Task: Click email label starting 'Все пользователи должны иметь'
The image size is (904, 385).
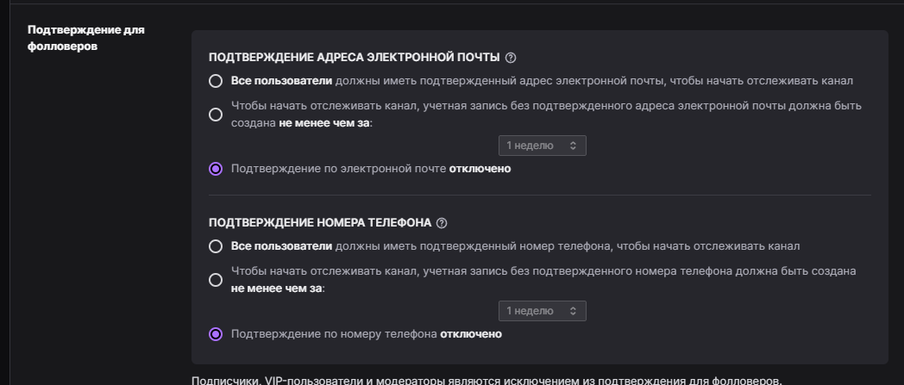Action: [x=542, y=81]
